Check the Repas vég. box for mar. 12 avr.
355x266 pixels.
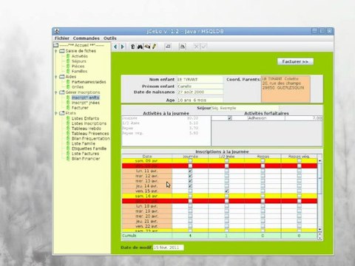299,176
